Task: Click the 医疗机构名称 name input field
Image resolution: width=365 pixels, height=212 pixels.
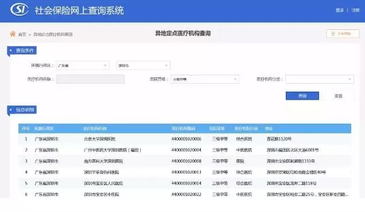Action: 90,79
